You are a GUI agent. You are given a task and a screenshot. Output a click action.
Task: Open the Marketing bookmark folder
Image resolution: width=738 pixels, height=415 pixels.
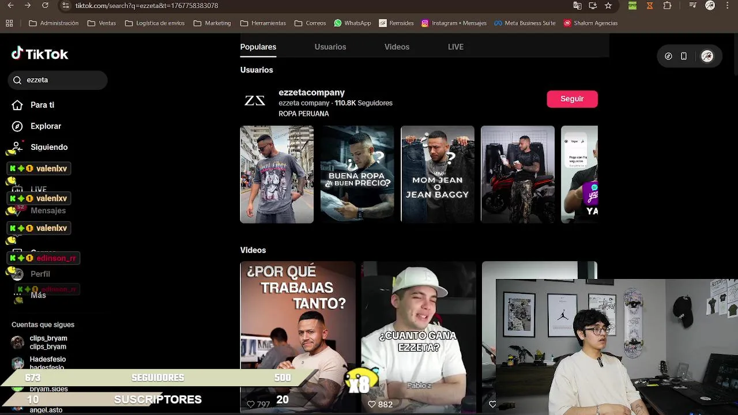pyautogui.click(x=212, y=23)
